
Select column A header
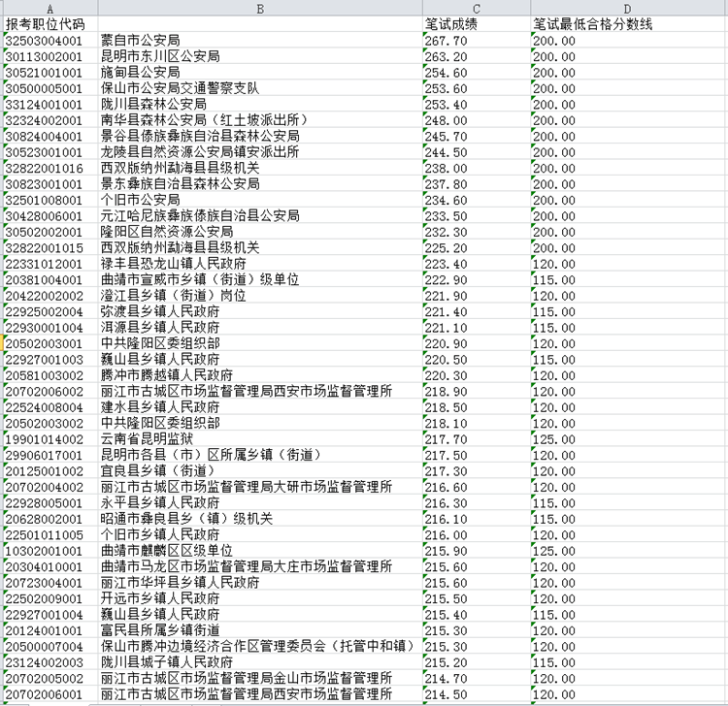pos(50,8)
